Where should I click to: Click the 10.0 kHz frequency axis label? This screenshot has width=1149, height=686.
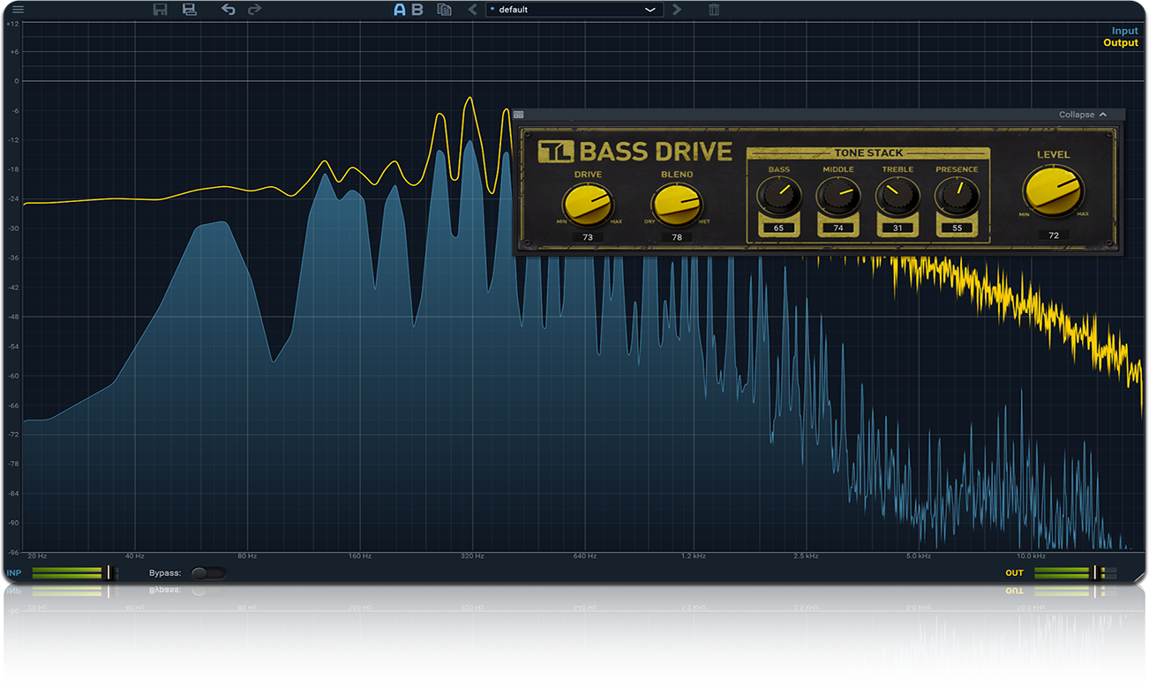(x=1031, y=556)
